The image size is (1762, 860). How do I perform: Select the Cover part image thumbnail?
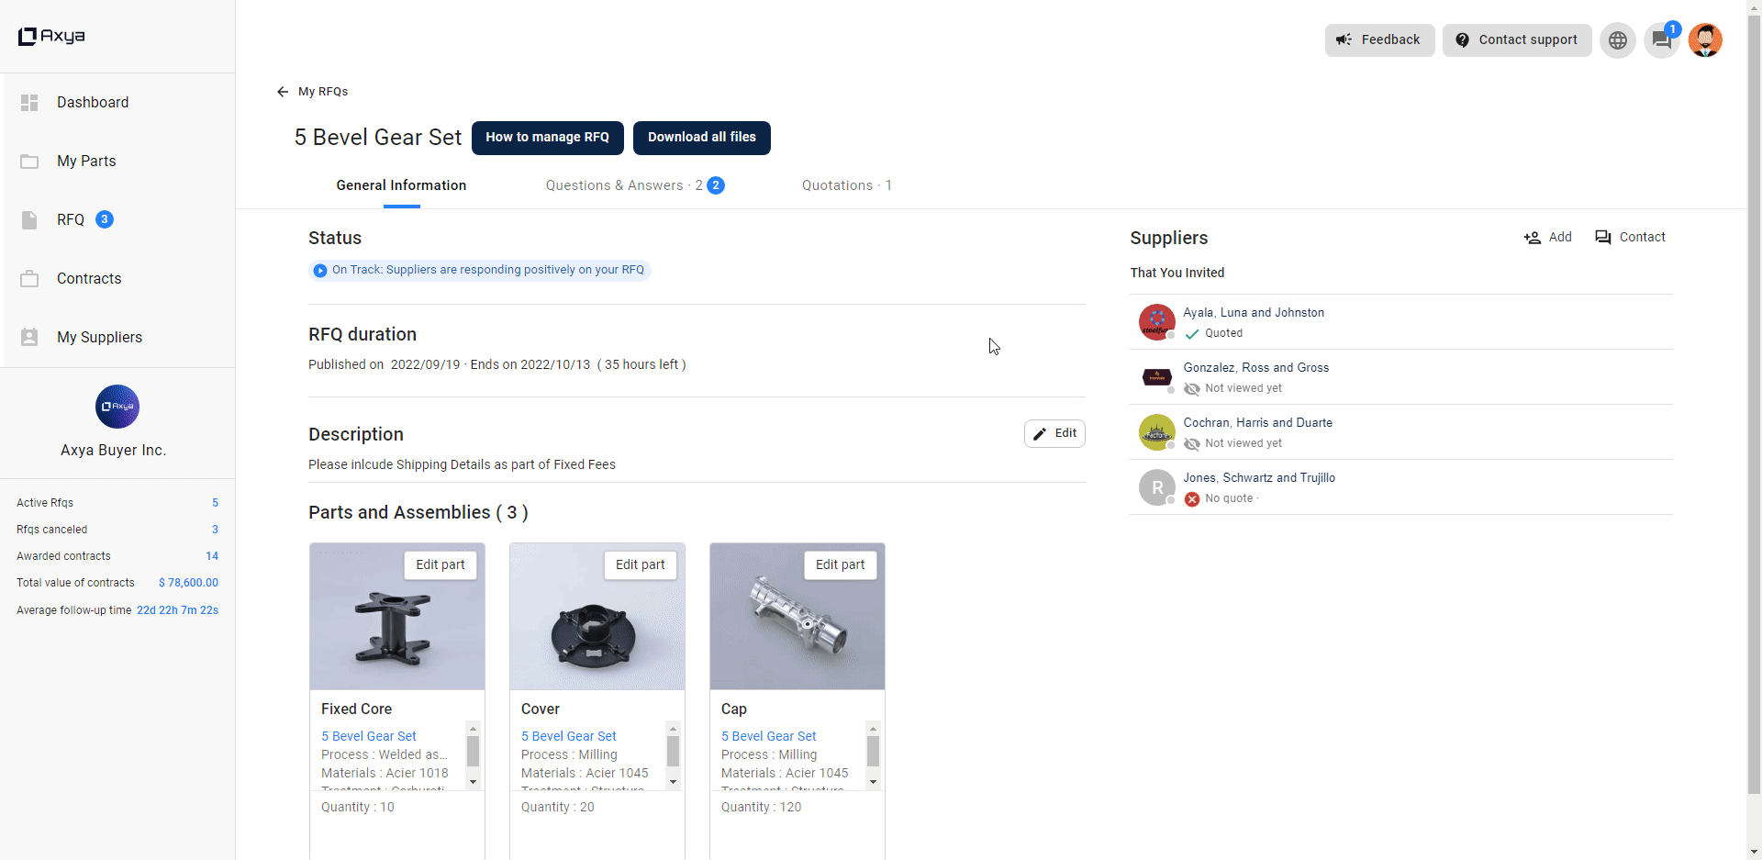click(597, 617)
